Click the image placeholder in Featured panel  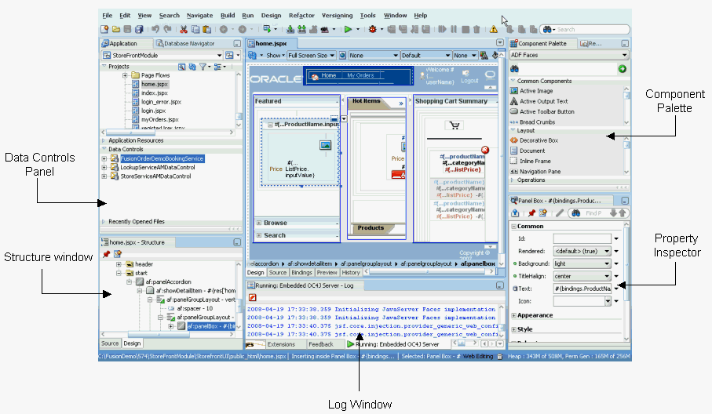(x=325, y=145)
